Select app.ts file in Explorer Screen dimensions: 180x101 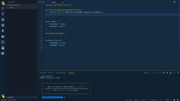point(21,8)
